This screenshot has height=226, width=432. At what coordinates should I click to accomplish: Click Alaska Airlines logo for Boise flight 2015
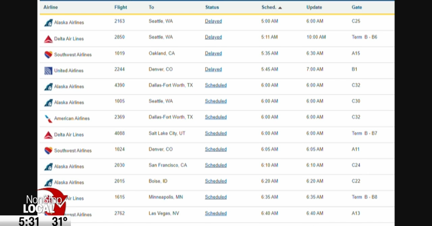pos(48,183)
